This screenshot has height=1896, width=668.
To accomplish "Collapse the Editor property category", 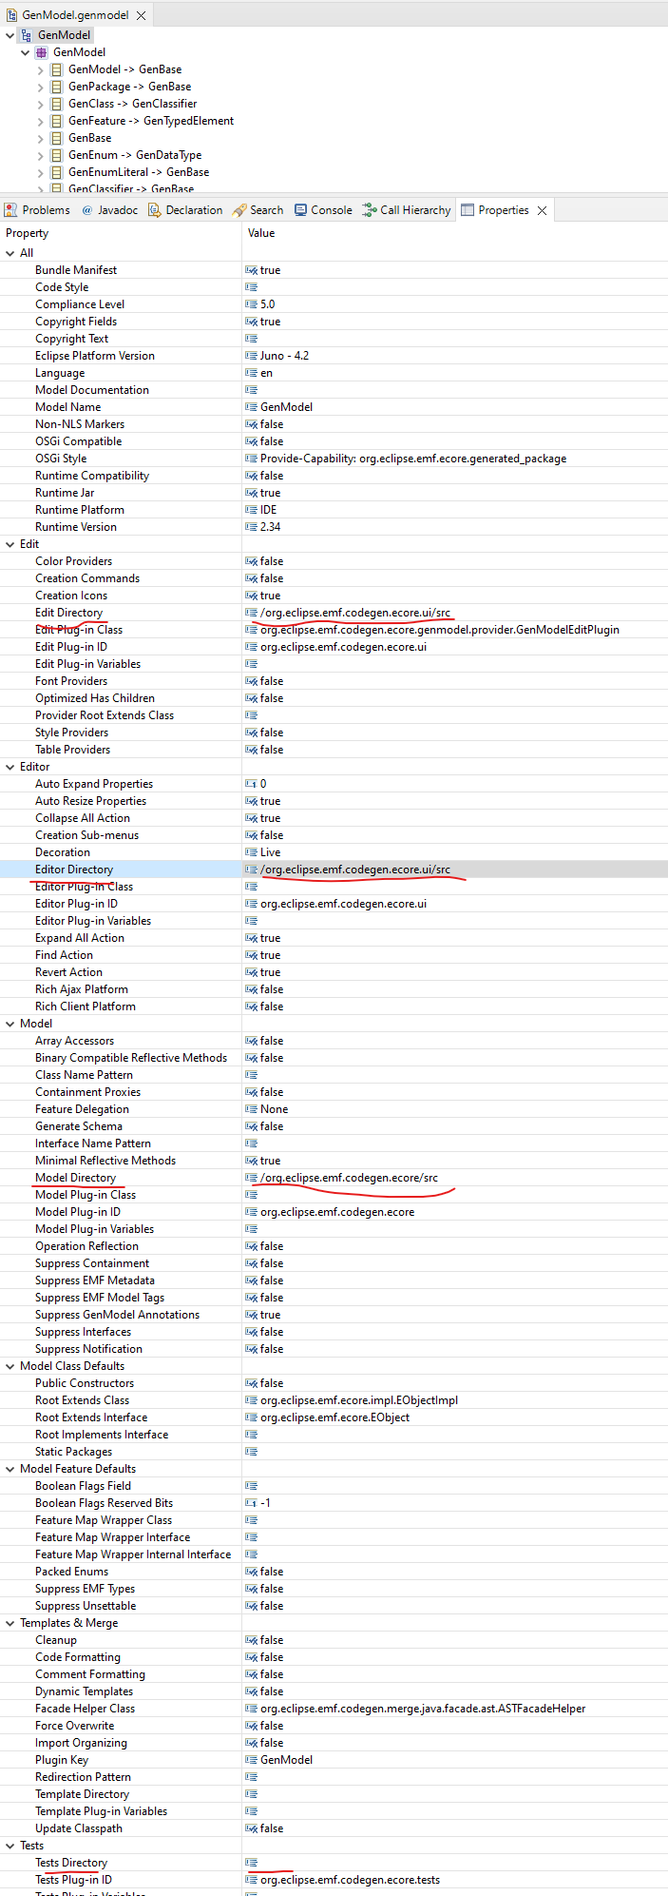I will click(x=10, y=767).
